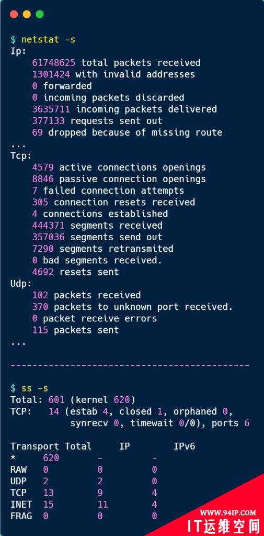Click the IPv6 column header
The image size is (264, 536).
(185, 446)
